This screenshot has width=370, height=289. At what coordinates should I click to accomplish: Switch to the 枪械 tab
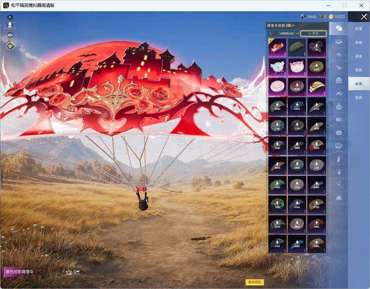[x=359, y=43]
